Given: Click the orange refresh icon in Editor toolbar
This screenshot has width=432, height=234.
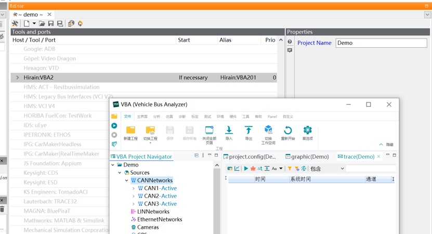Looking at the screenshot, I should click(80, 24).
